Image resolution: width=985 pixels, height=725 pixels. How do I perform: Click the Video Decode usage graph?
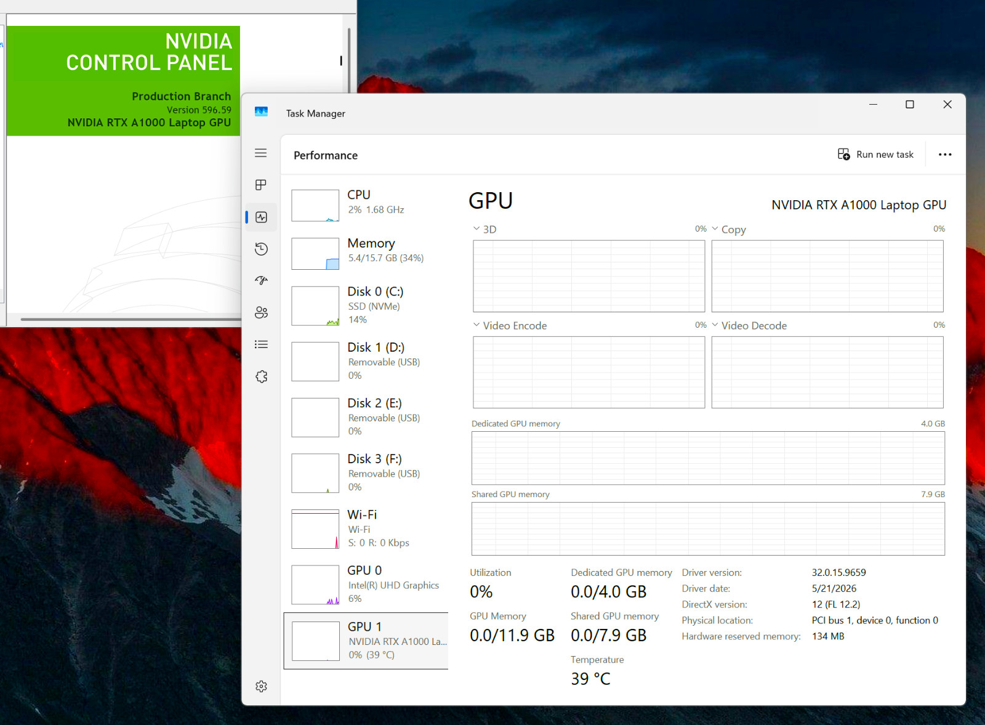pos(827,372)
